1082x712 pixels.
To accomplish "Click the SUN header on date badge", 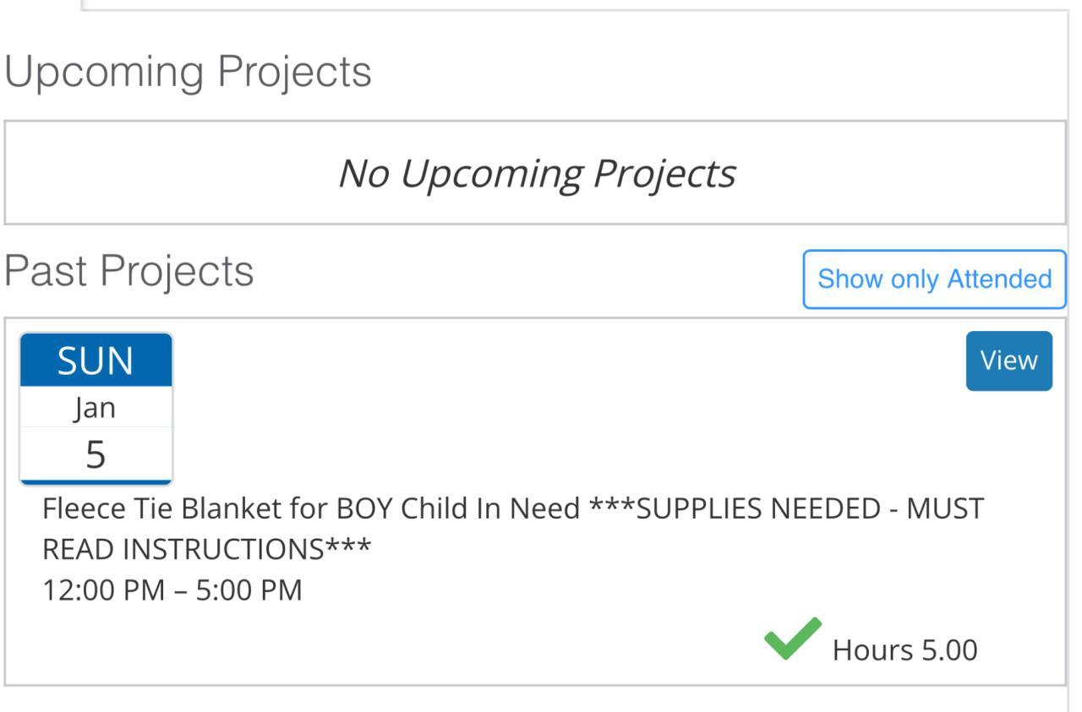I will (96, 361).
